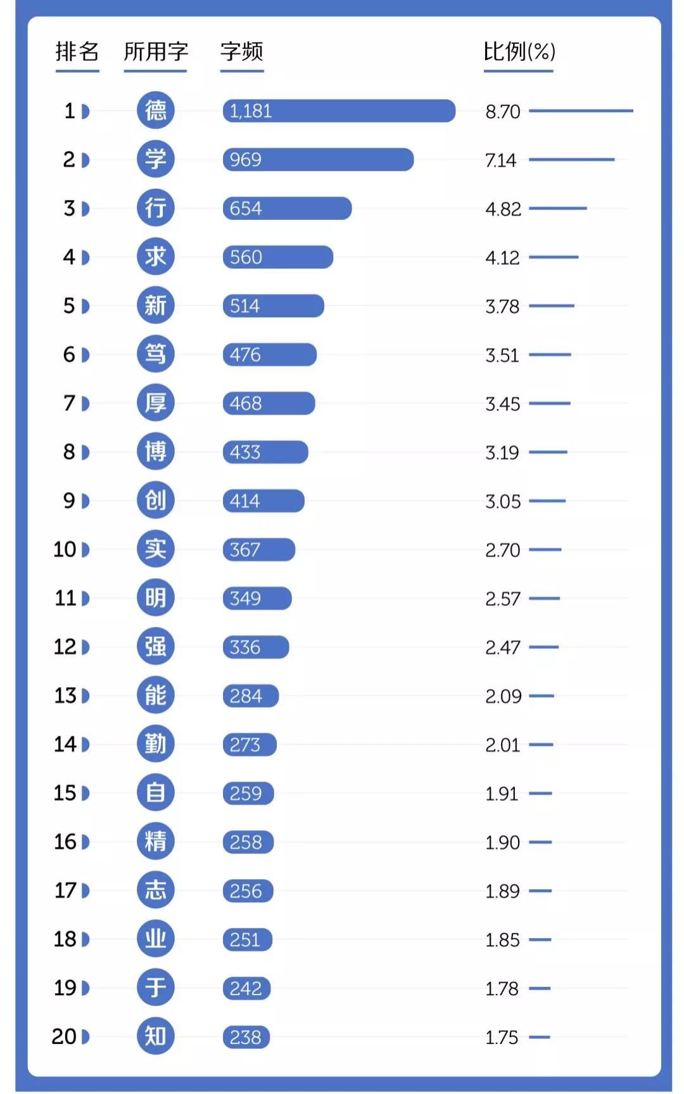Select the 行 character circle
Image resolution: width=684 pixels, height=1094 pixels.
click(x=156, y=208)
